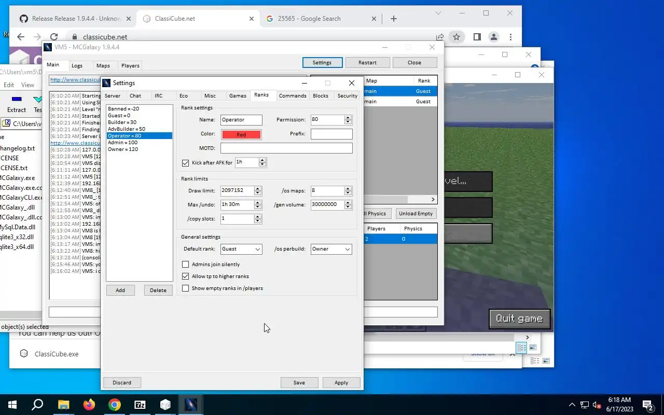This screenshot has height=415, width=664.
Task: Click Apply in Settings dialog
Action: click(x=341, y=383)
